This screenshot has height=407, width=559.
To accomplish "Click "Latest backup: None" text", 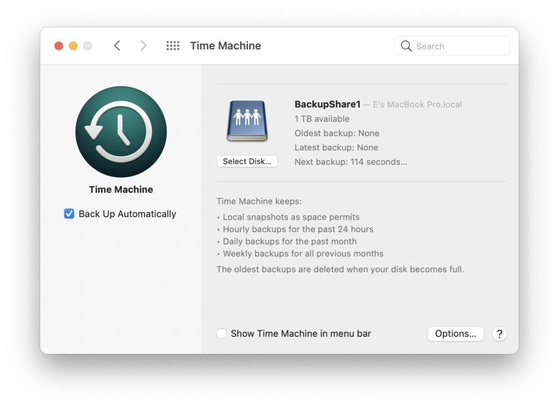I will click(336, 148).
